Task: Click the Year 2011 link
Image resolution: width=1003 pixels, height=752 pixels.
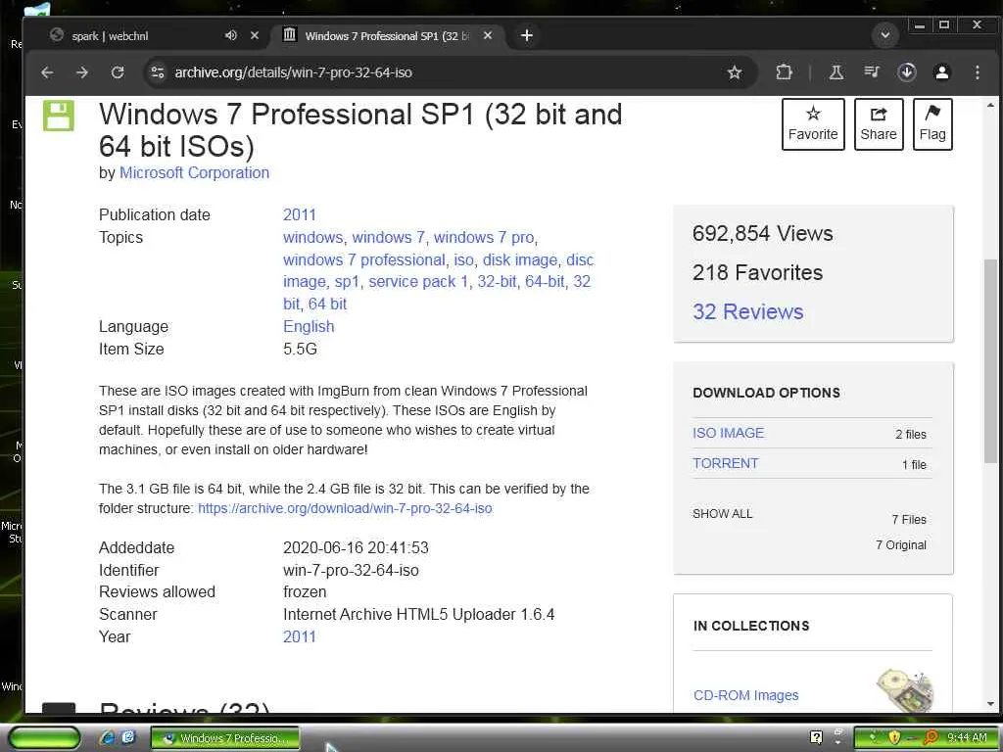Action: pyautogui.click(x=300, y=636)
